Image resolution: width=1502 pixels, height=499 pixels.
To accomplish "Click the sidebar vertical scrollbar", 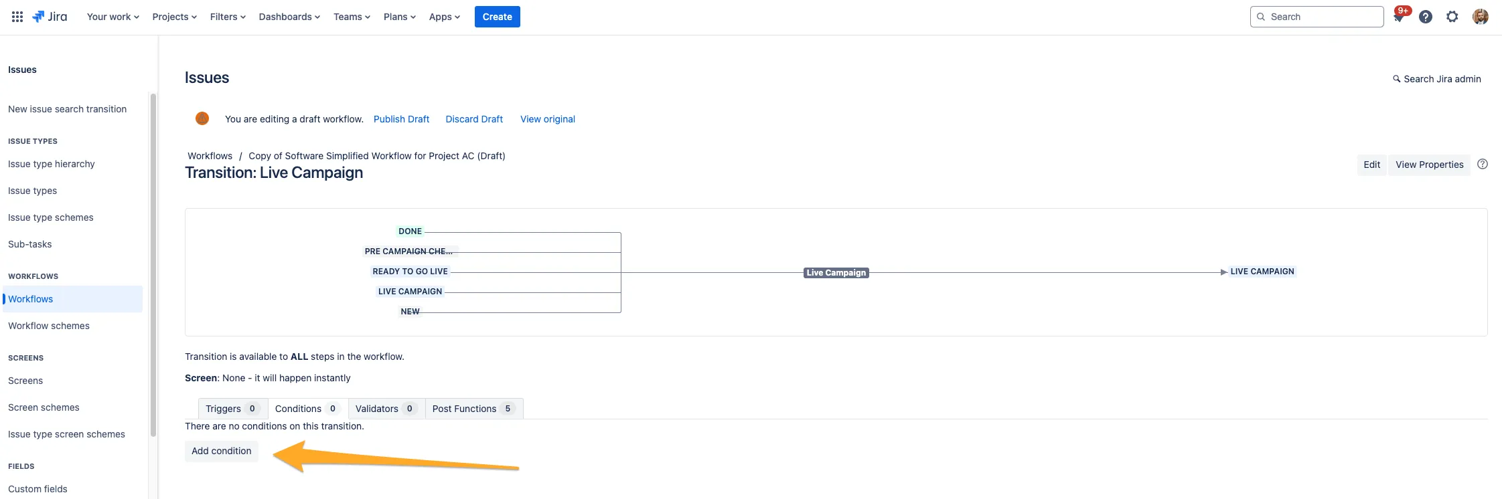I will (x=153, y=265).
